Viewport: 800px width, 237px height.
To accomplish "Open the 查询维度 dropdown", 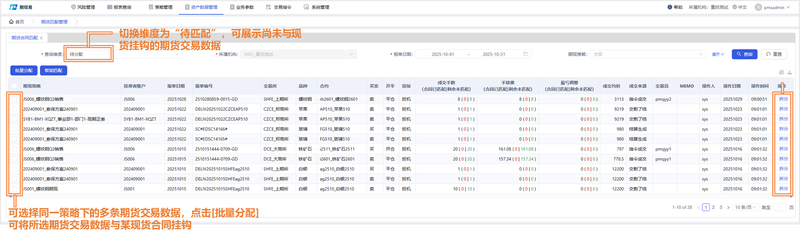I will 124,54.
